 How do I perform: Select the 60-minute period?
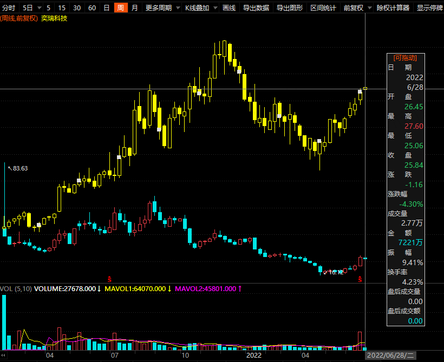[92, 8]
